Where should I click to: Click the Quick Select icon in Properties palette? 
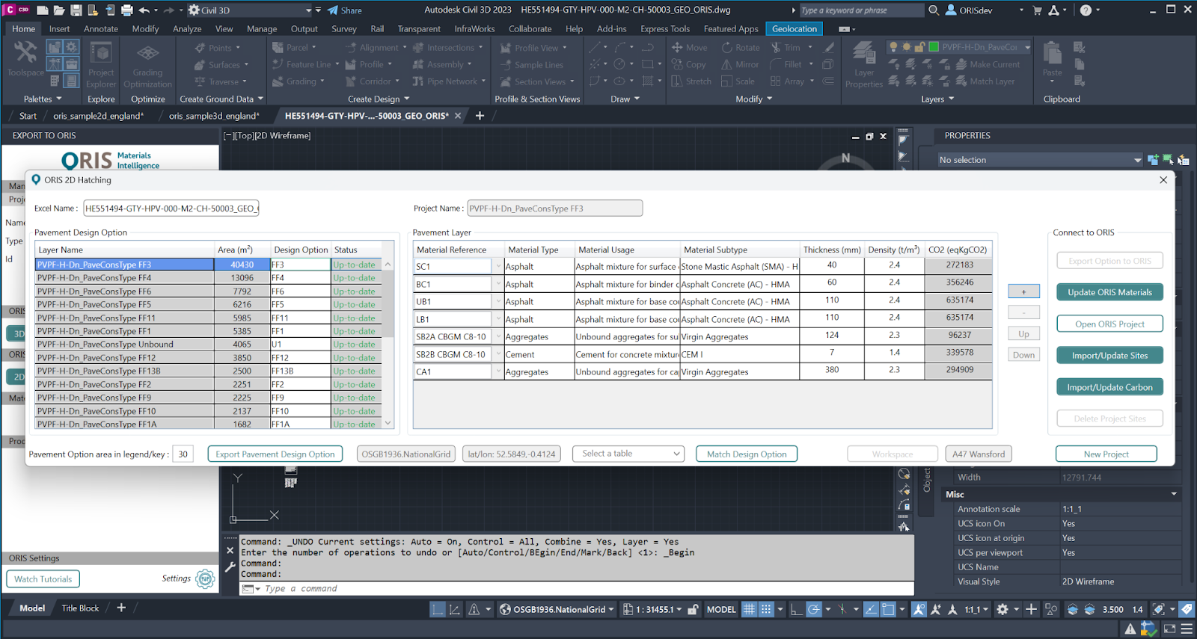pos(1183,160)
